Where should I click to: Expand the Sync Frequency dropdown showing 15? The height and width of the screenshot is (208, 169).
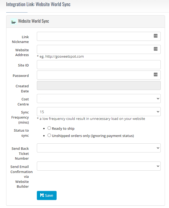click(x=99, y=112)
